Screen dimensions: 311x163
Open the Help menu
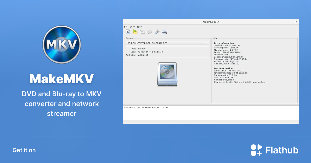(139, 26)
